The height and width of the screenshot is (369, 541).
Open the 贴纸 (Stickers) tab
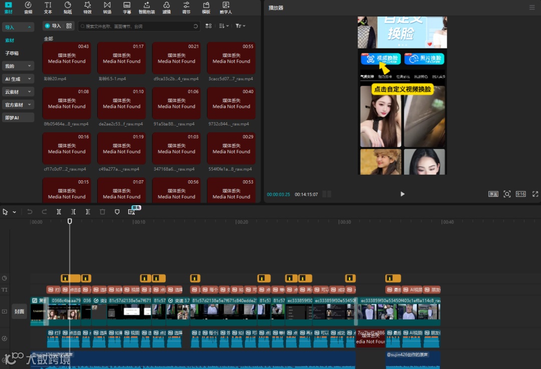pyautogui.click(x=68, y=7)
